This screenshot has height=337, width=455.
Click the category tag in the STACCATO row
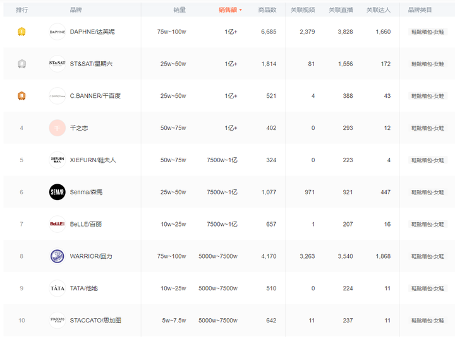[x=428, y=321]
